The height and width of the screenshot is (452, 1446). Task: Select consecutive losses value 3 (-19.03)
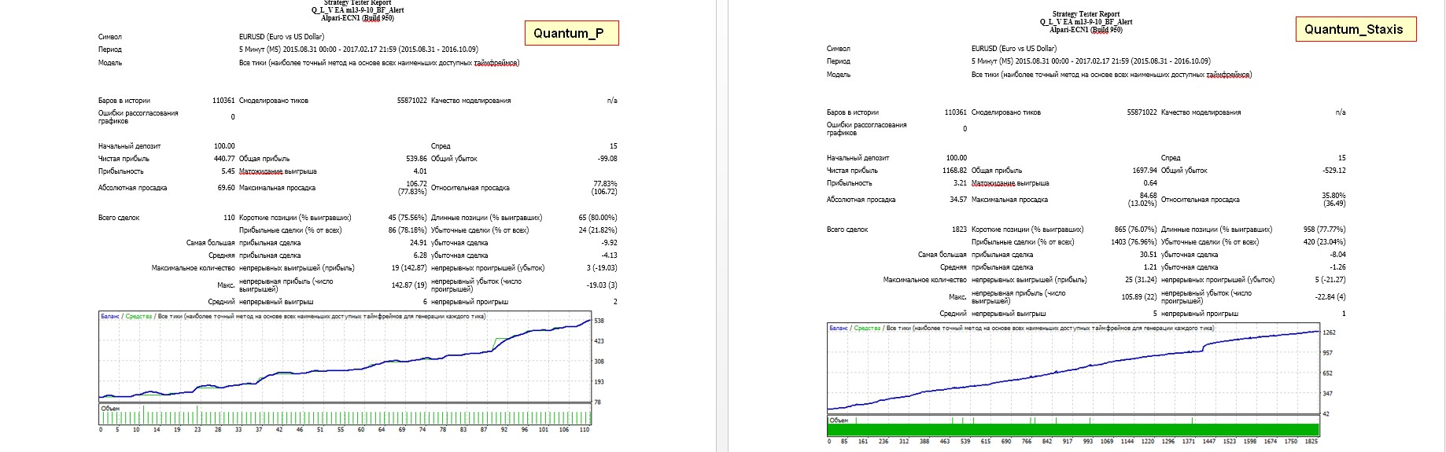coord(602,268)
